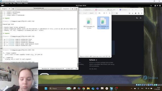Switch to the GitHub study tab in the browser
This screenshot has width=162, height=91.
(112, 10)
